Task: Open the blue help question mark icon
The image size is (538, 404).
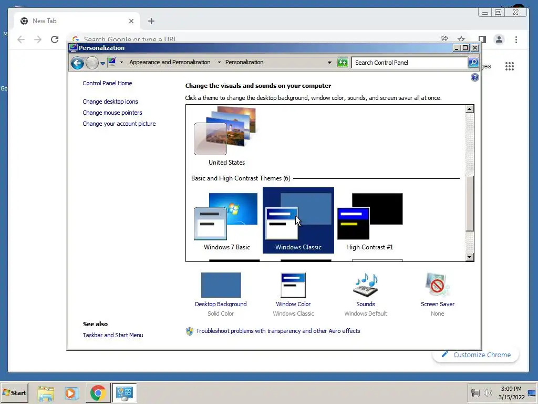Action: [474, 77]
